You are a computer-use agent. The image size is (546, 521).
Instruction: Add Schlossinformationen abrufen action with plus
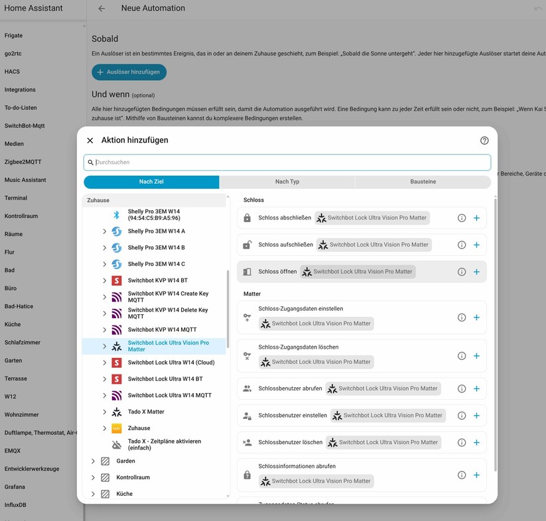click(476, 475)
